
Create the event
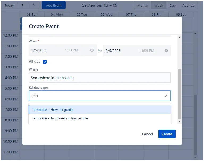[x=167, y=134]
